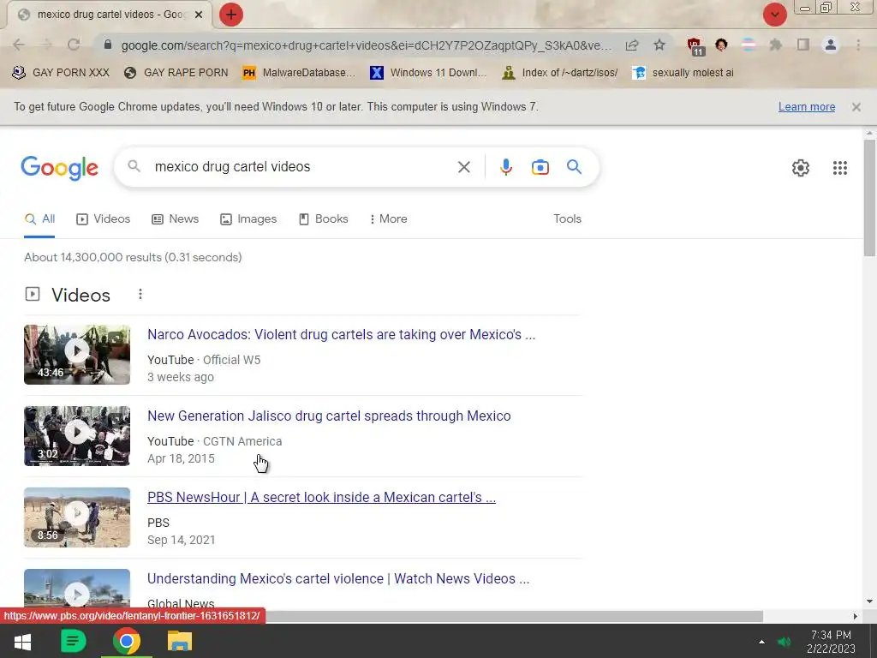The width and height of the screenshot is (877, 658).
Task: Reload the current page
Action: click(x=74, y=45)
